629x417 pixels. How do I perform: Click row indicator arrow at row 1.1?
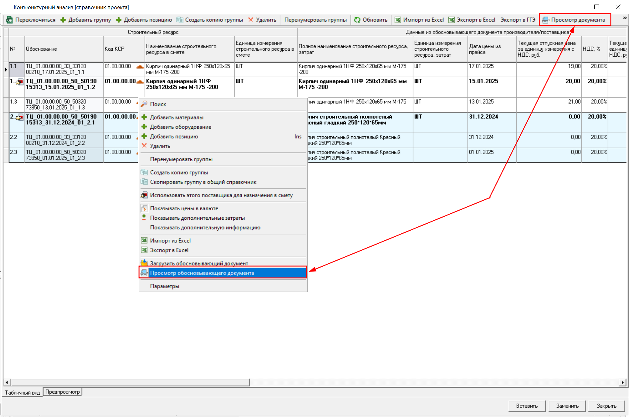6,69
